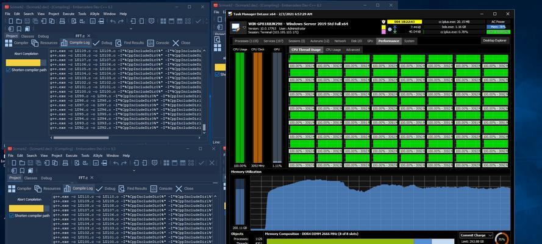Screen dimensions: 542x244
Task: Toggle Shorten compiler path in top Dev-C++ window
Action: tap(26, 70)
